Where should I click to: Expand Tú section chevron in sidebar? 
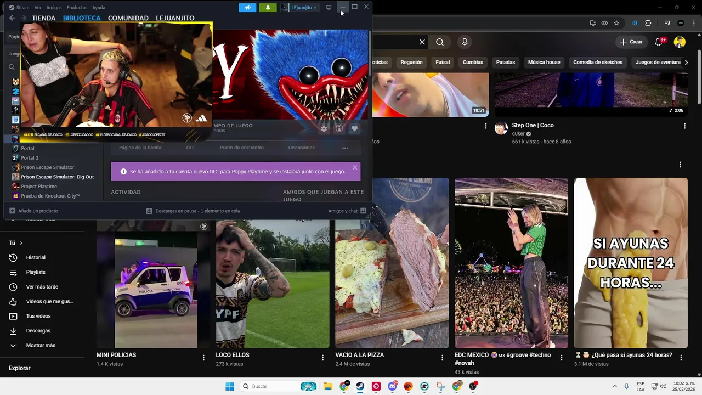coord(21,243)
